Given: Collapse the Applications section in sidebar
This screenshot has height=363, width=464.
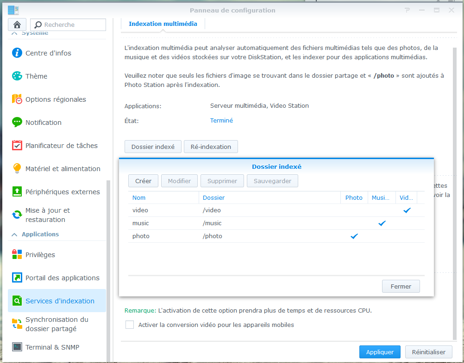Looking at the screenshot, I should (14, 234).
